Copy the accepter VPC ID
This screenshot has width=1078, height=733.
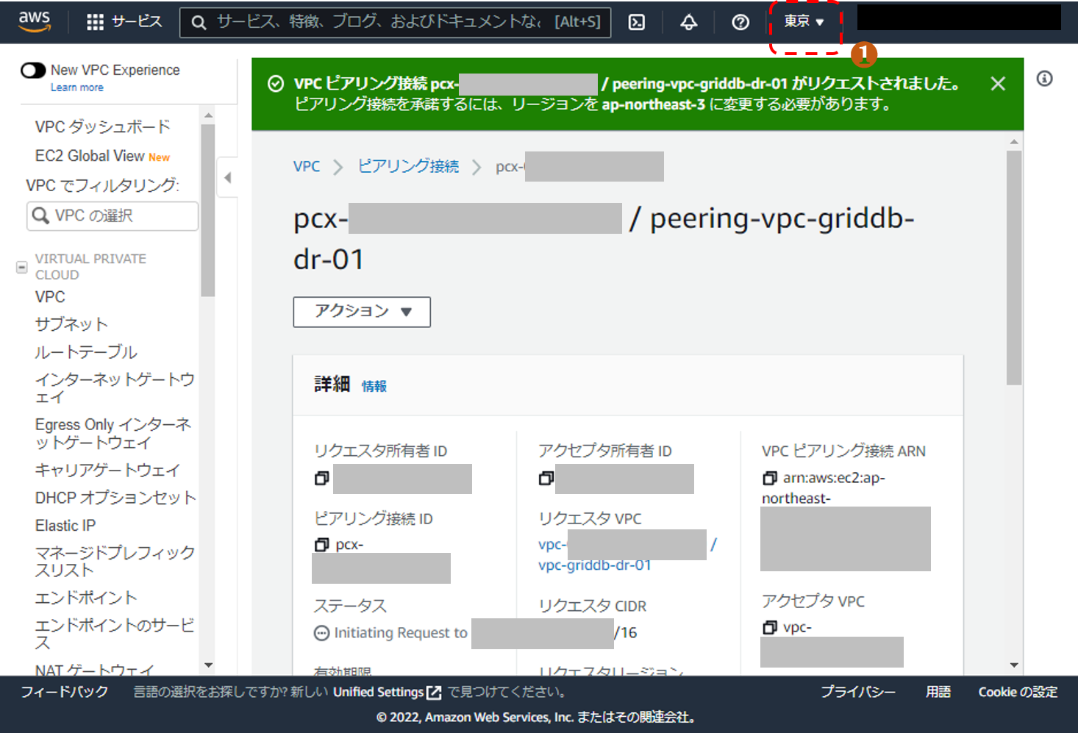(x=769, y=627)
